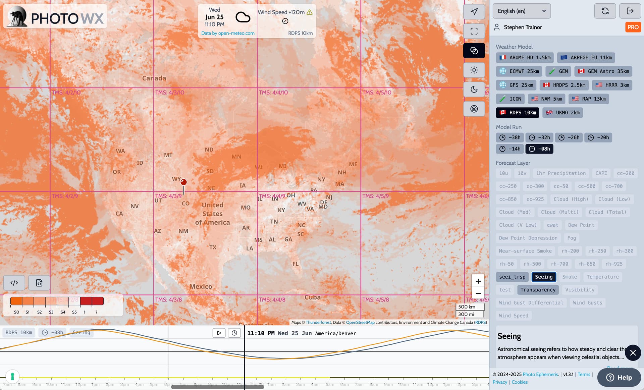Enable the Transparency forecast layer
This screenshot has width=644, height=390.
[x=538, y=290]
